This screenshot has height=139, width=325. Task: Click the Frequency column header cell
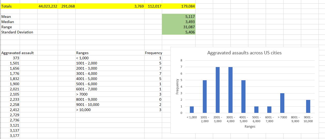pyautogui.click(x=153, y=53)
